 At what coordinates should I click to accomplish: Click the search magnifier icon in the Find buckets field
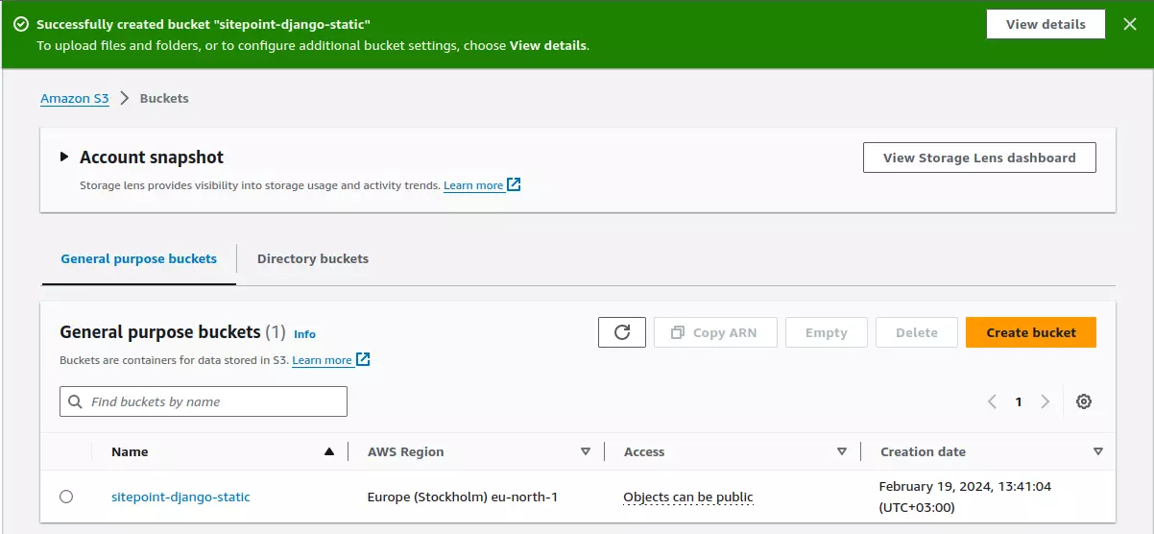tap(76, 401)
